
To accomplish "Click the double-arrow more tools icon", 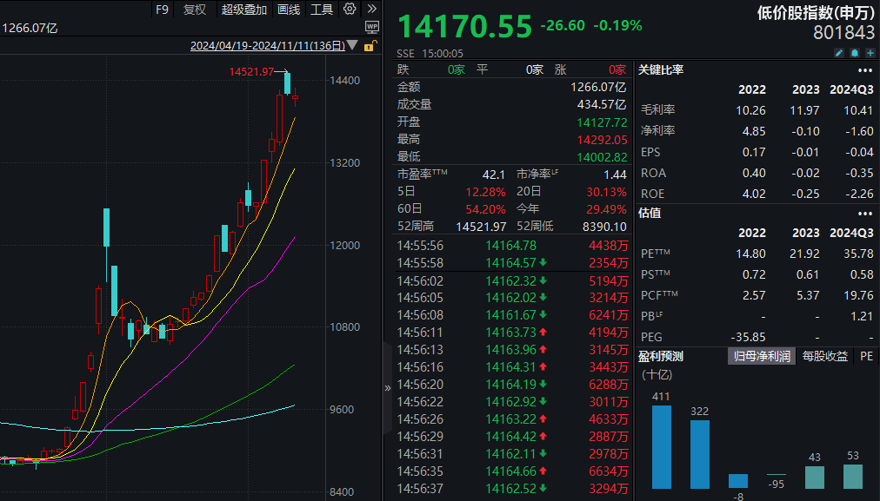I will tap(371, 9).
